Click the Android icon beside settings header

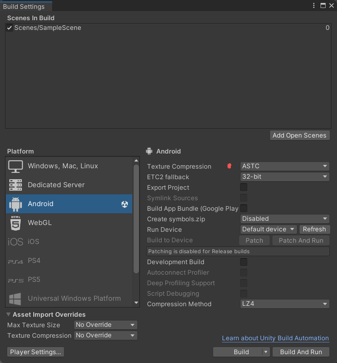(149, 151)
